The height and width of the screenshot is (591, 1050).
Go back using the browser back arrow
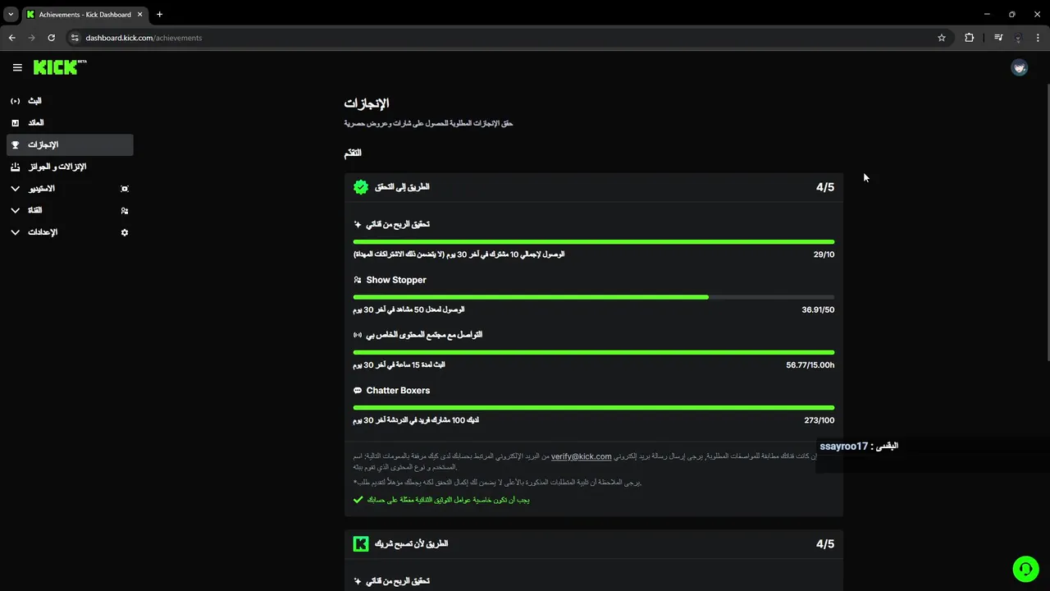pos(11,38)
